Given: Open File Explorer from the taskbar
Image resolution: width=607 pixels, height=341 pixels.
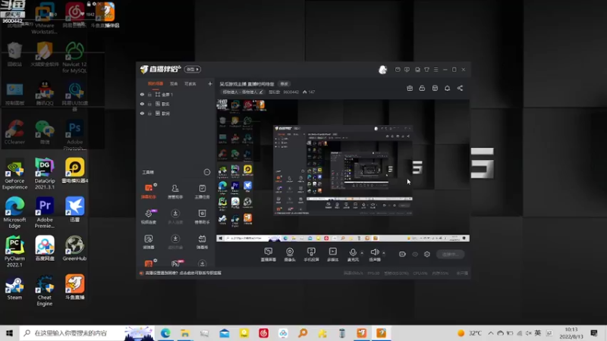Looking at the screenshot, I should point(185,333).
